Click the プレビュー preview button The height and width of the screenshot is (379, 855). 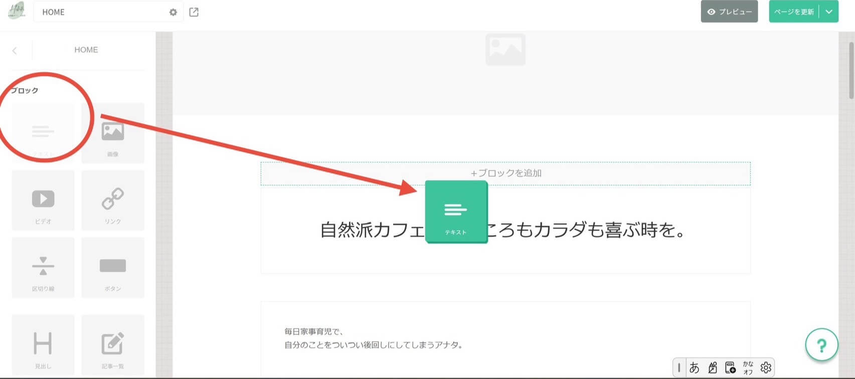coord(729,12)
